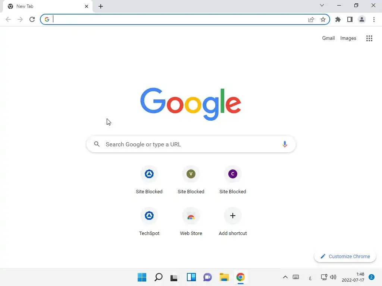The height and width of the screenshot is (286, 382).
Task: Switch the input language indicator
Action: 310,278
